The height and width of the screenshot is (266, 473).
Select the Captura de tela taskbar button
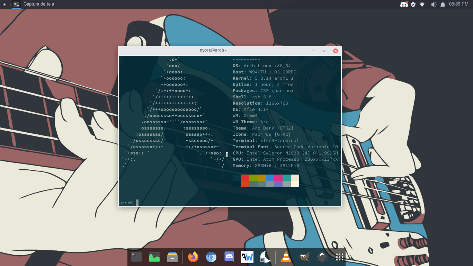(34, 5)
